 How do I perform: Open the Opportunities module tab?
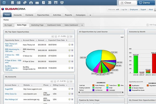click(x=43, y=15)
